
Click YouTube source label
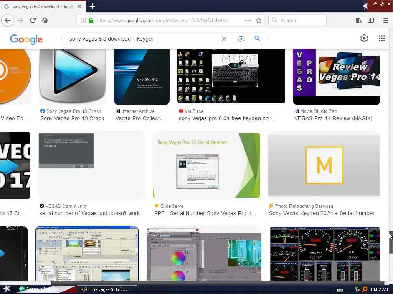[x=194, y=111]
